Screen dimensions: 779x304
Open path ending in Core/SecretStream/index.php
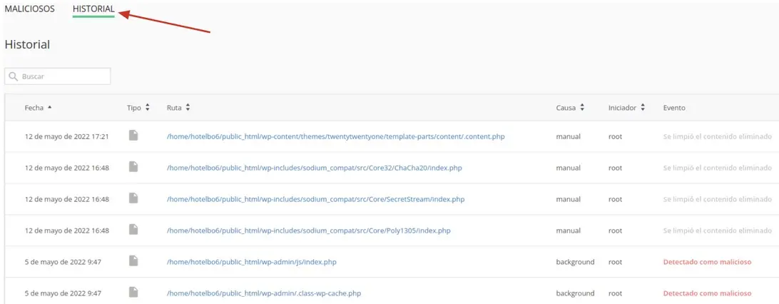tap(315, 199)
